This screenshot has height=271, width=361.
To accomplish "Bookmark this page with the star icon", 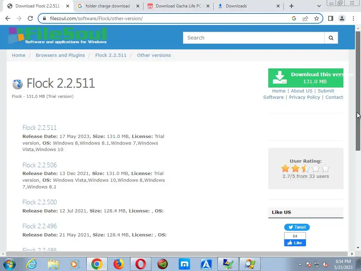I will [x=317, y=18].
